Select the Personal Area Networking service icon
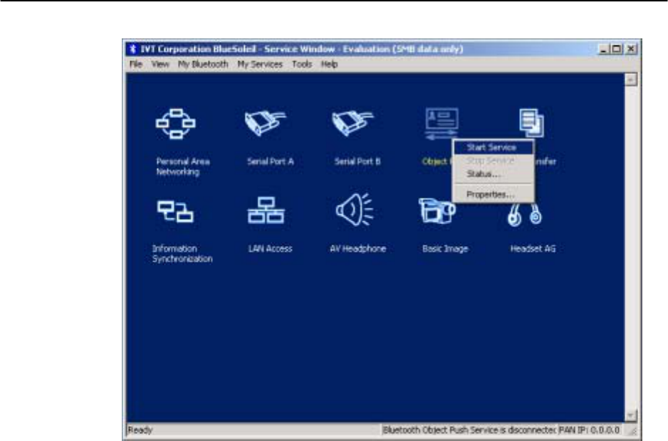The height and width of the screenshot is (441, 668). [x=175, y=124]
